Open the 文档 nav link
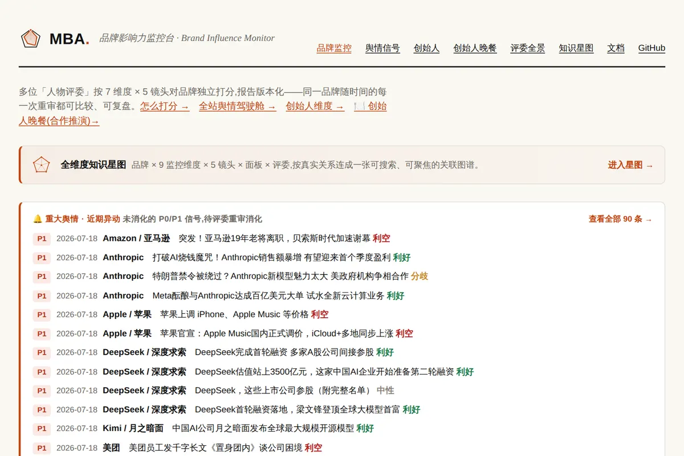Screen dimensions: 684x456 point(616,48)
